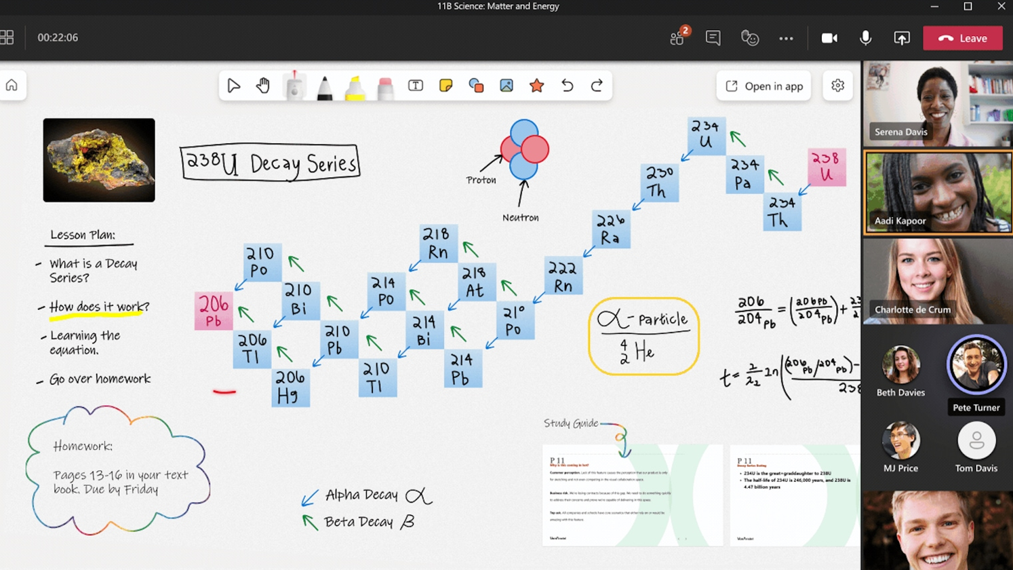Click the 'Alpha Decay' legend text
Viewport: 1013px width, 570px height.
[x=361, y=495]
